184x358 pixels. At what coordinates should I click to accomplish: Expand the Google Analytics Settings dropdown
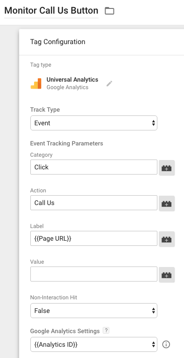point(94,344)
